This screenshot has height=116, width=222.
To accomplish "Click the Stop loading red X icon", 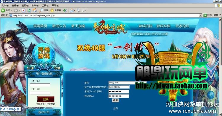I will [24, 10].
